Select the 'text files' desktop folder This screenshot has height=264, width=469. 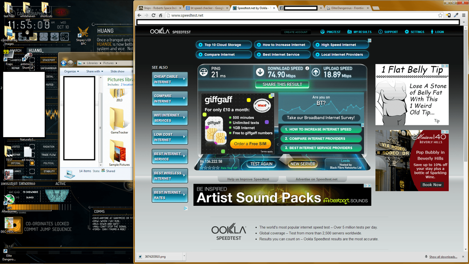coord(8,9)
